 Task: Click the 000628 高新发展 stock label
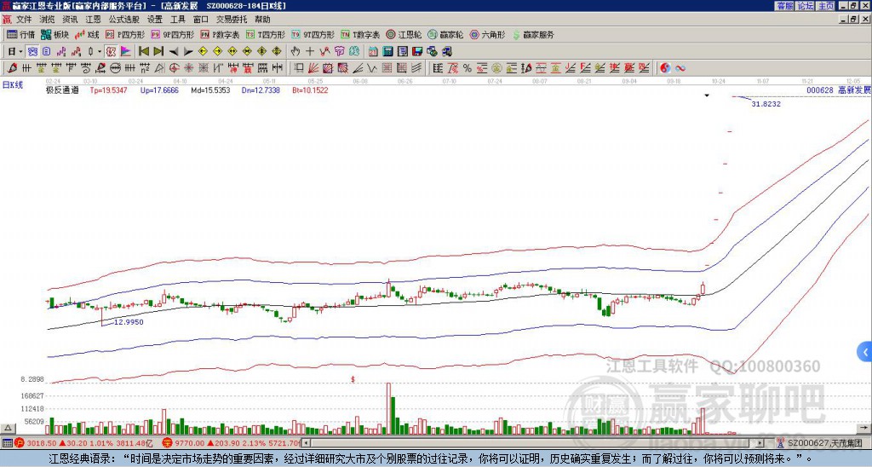[839, 89]
